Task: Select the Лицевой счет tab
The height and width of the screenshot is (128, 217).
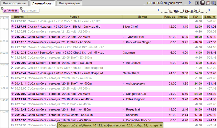Action: pyautogui.click(x=42, y=3)
